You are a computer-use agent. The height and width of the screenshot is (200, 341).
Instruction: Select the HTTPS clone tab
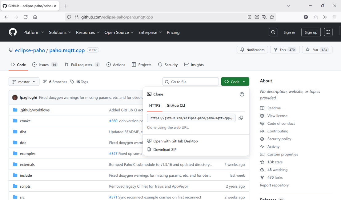(154, 106)
